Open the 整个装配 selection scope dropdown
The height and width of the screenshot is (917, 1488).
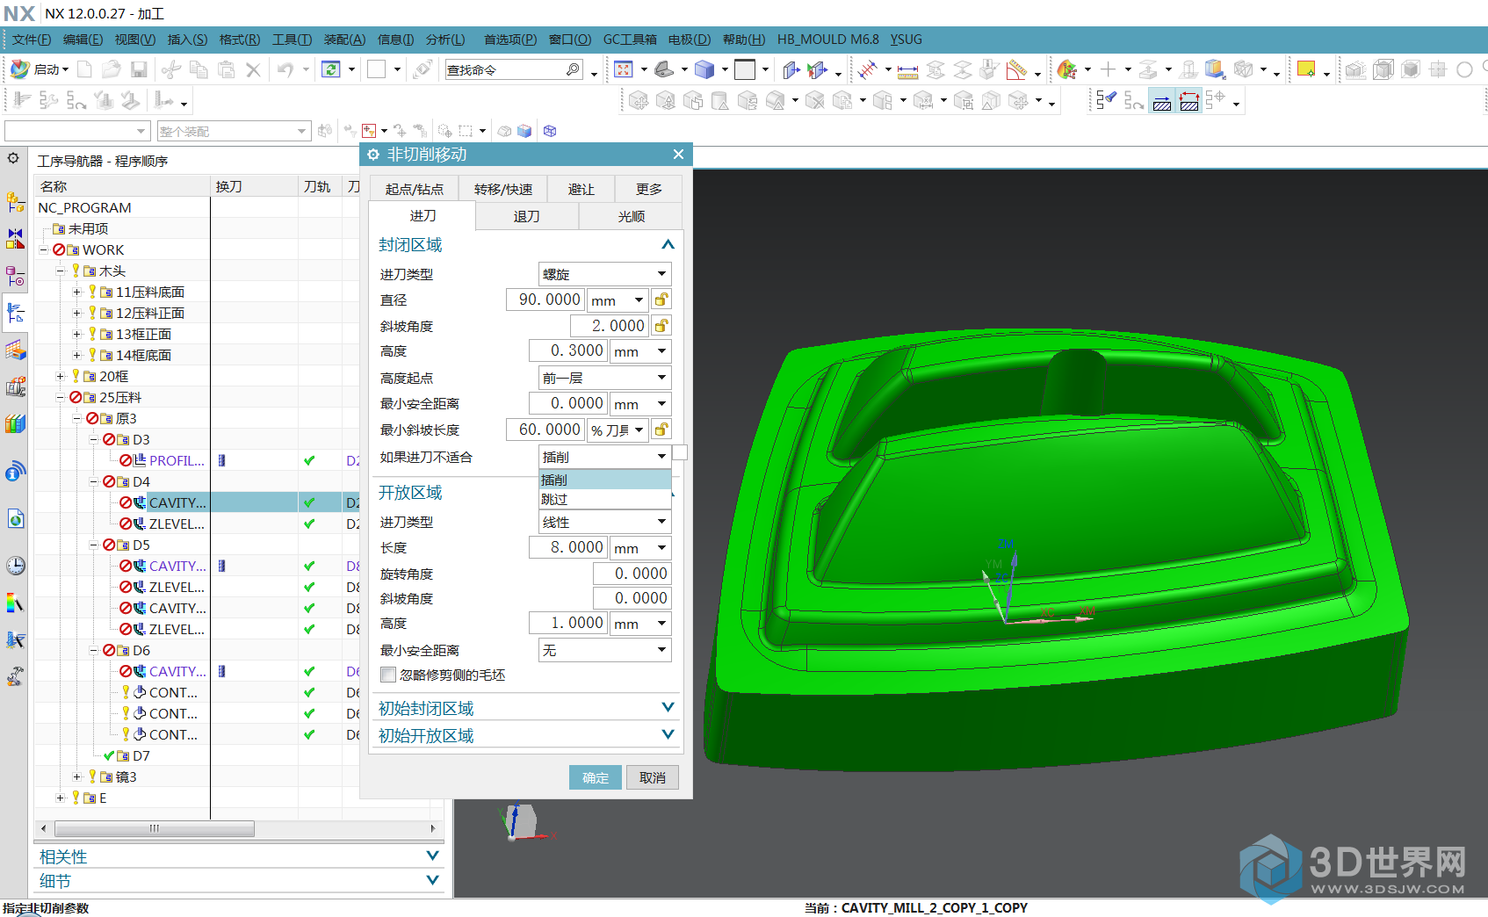coord(234,131)
